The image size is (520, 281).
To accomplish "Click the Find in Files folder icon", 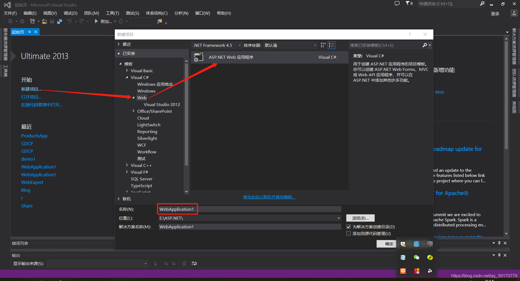I will [160, 21].
